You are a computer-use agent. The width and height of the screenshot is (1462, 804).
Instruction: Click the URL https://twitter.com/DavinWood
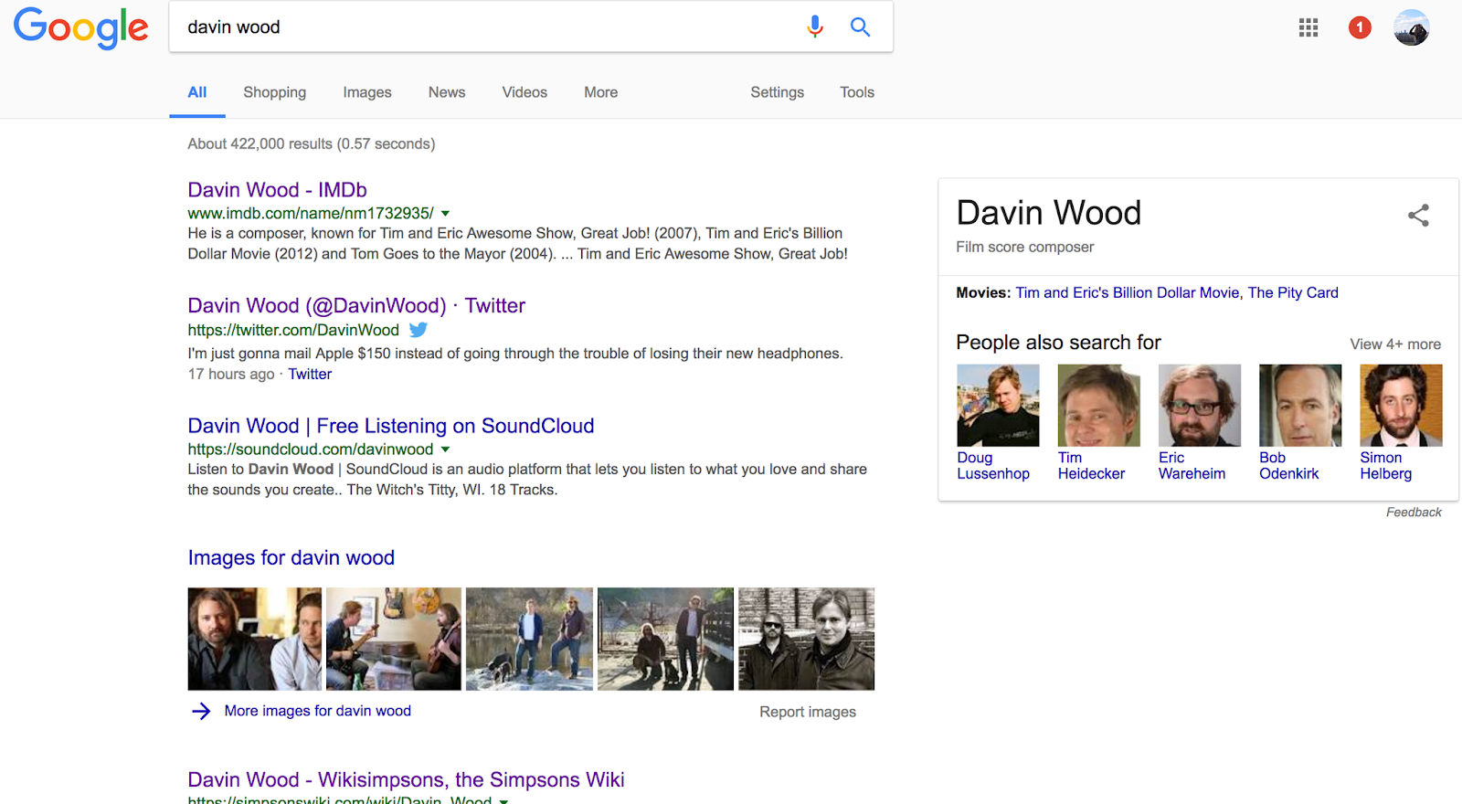click(x=293, y=331)
